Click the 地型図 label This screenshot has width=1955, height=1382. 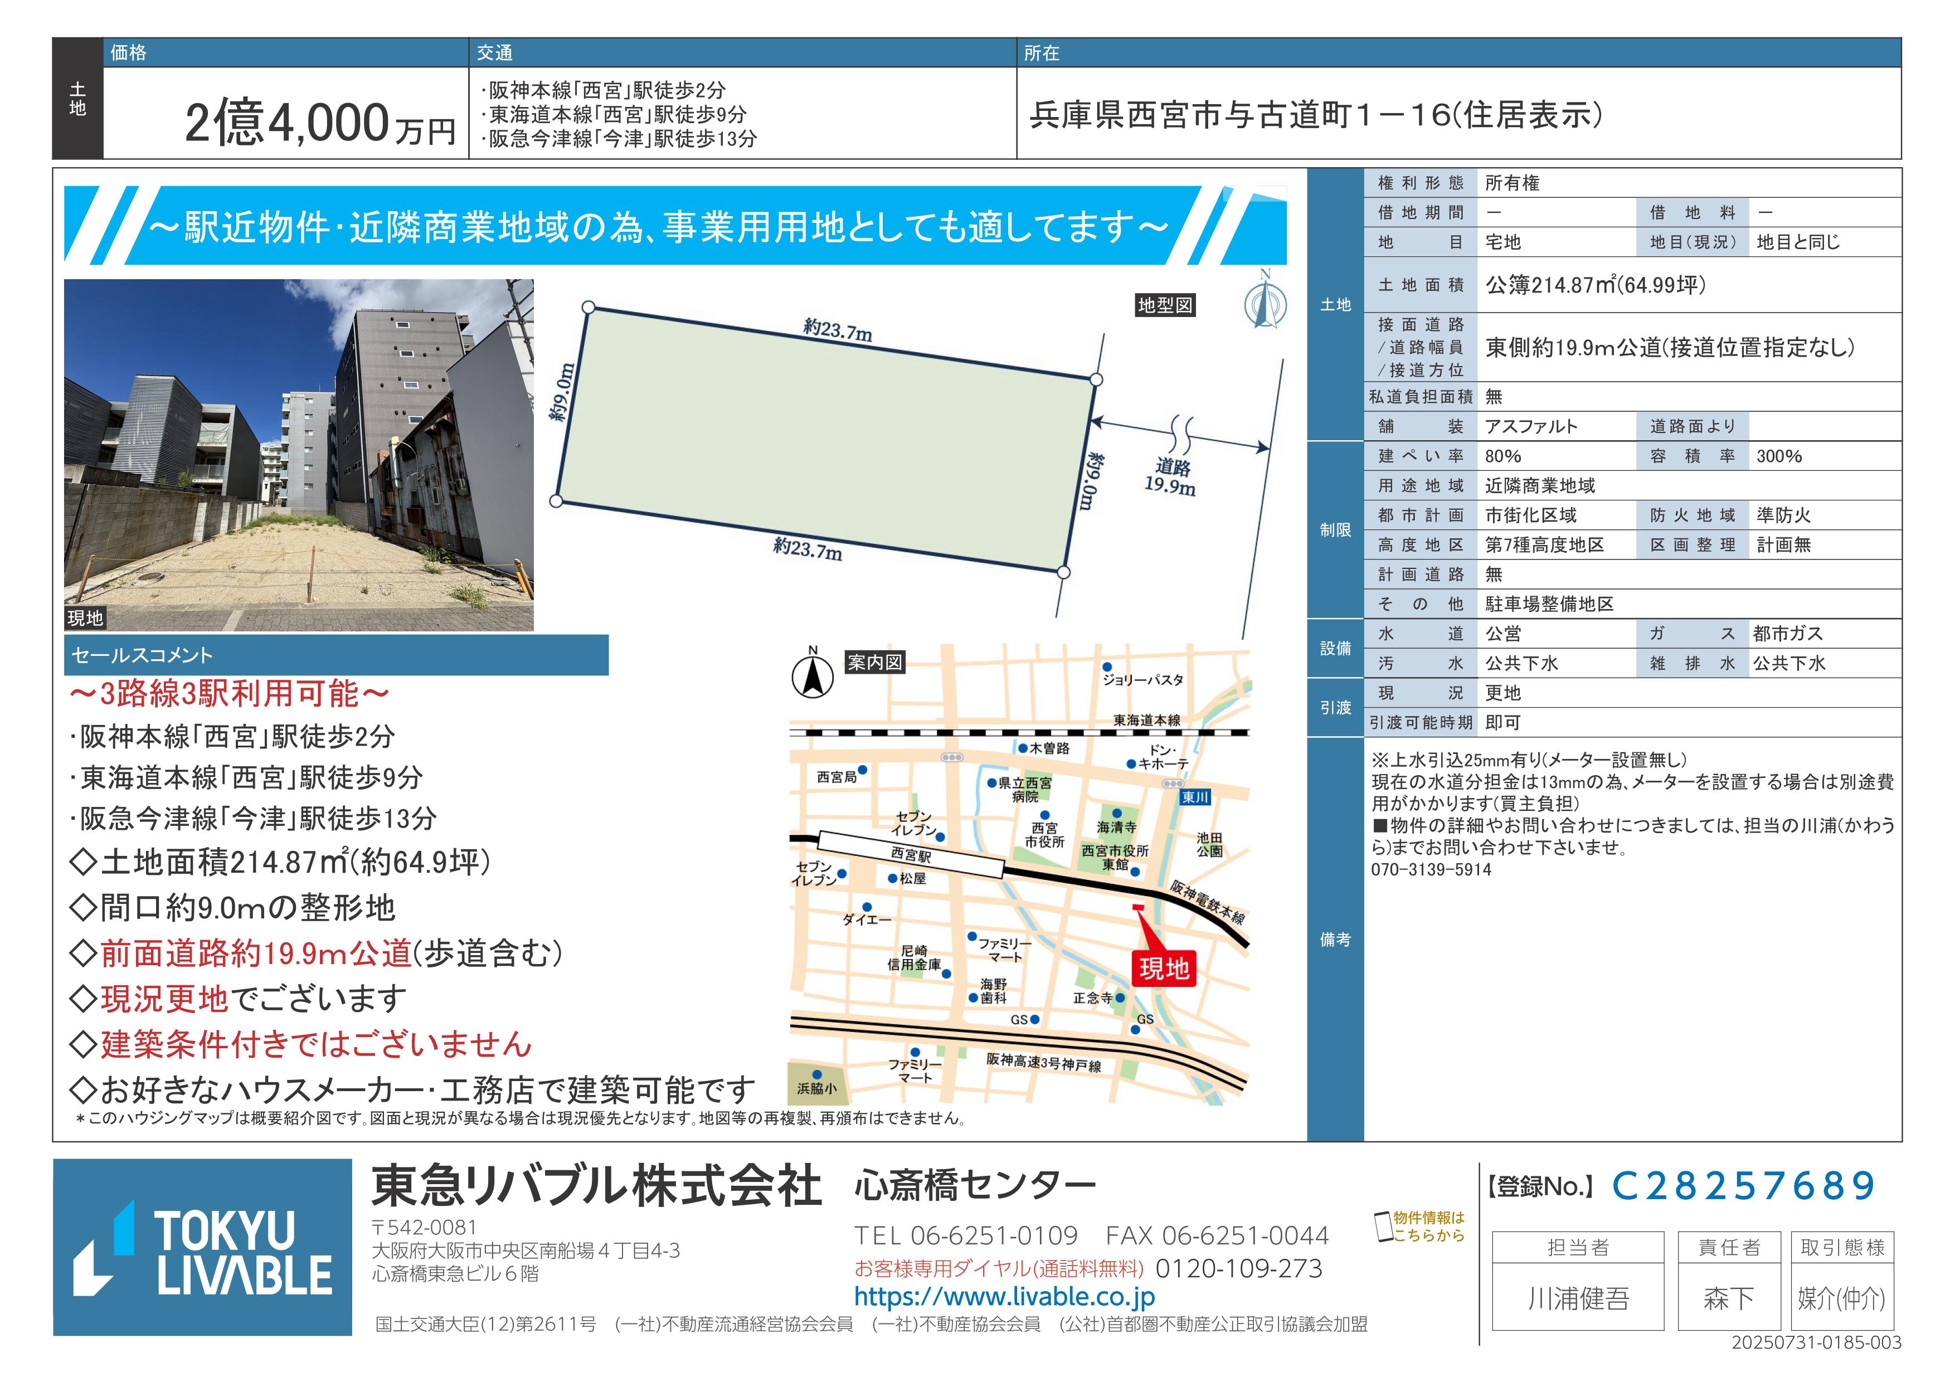(1165, 306)
